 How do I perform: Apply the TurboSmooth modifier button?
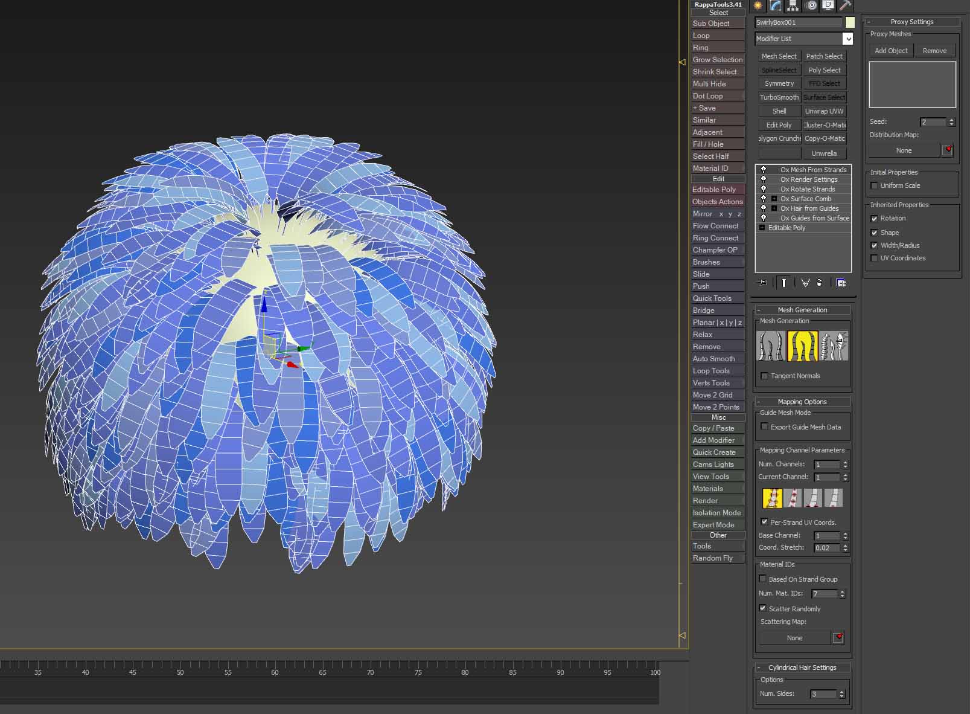pos(779,97)
